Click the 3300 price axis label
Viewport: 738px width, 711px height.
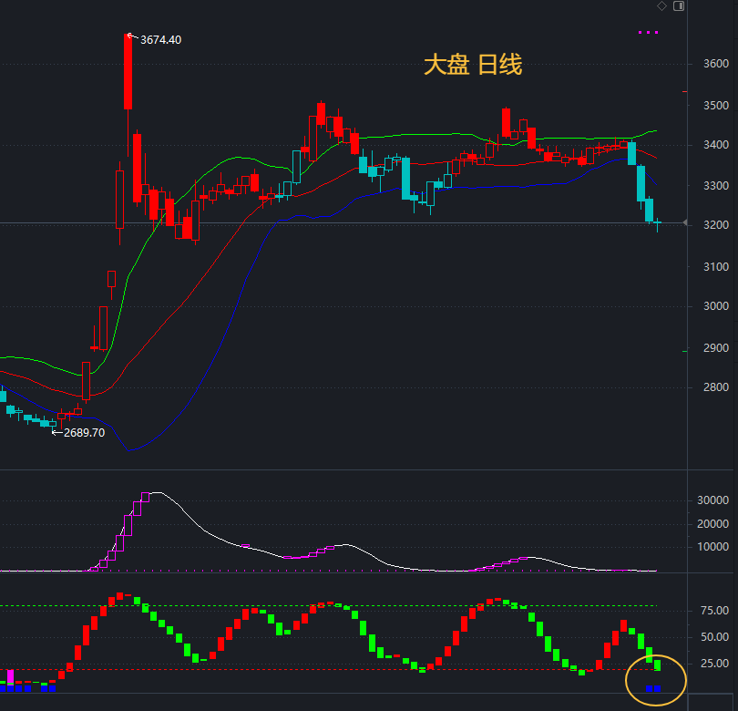tap(716, 186)
